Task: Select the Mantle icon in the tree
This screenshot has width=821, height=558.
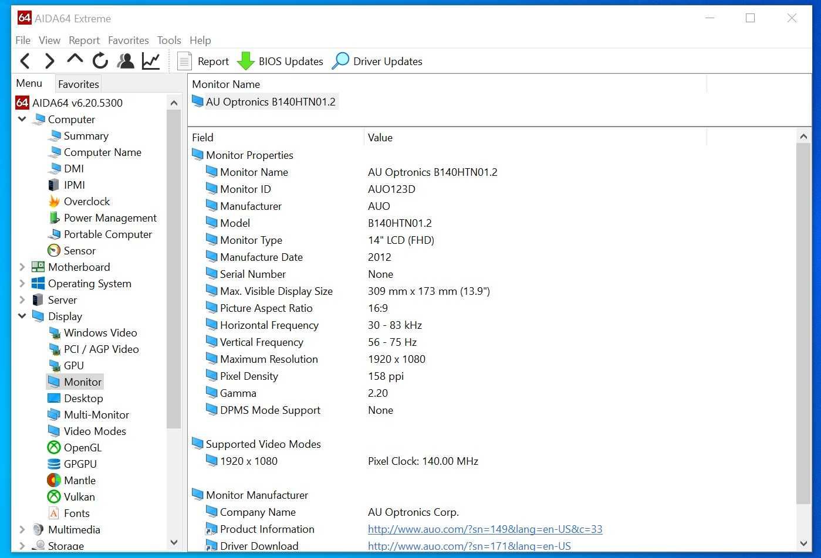Action: click(54, 481)
